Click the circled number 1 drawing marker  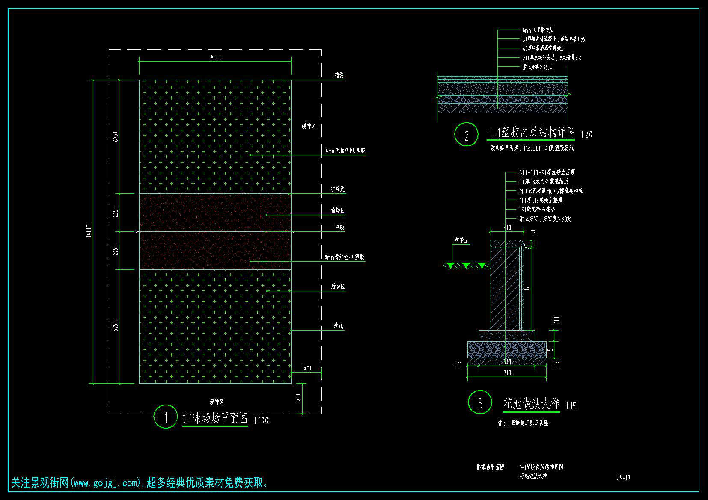tap(165, 417)
